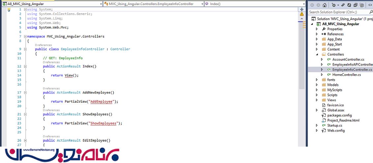This screenshot has height=163, width=373.
Task: Collapse the using directives block
Action: pyautogui.click(x=25, y=10)
